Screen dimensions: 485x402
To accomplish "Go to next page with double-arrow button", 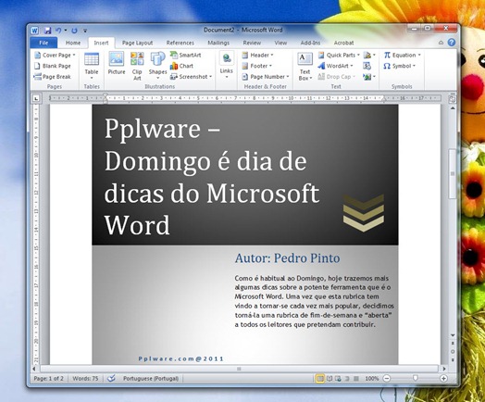I will click(453, 360).
